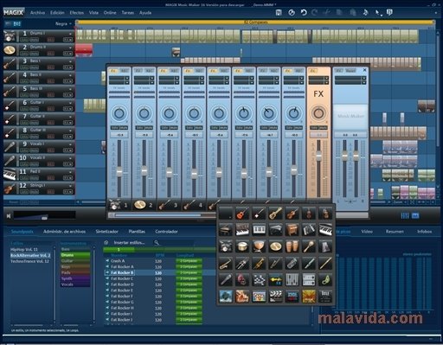Toggle FX button on mixer channel 1
This screenshot has width=443, height=345.
pos(113,71)
